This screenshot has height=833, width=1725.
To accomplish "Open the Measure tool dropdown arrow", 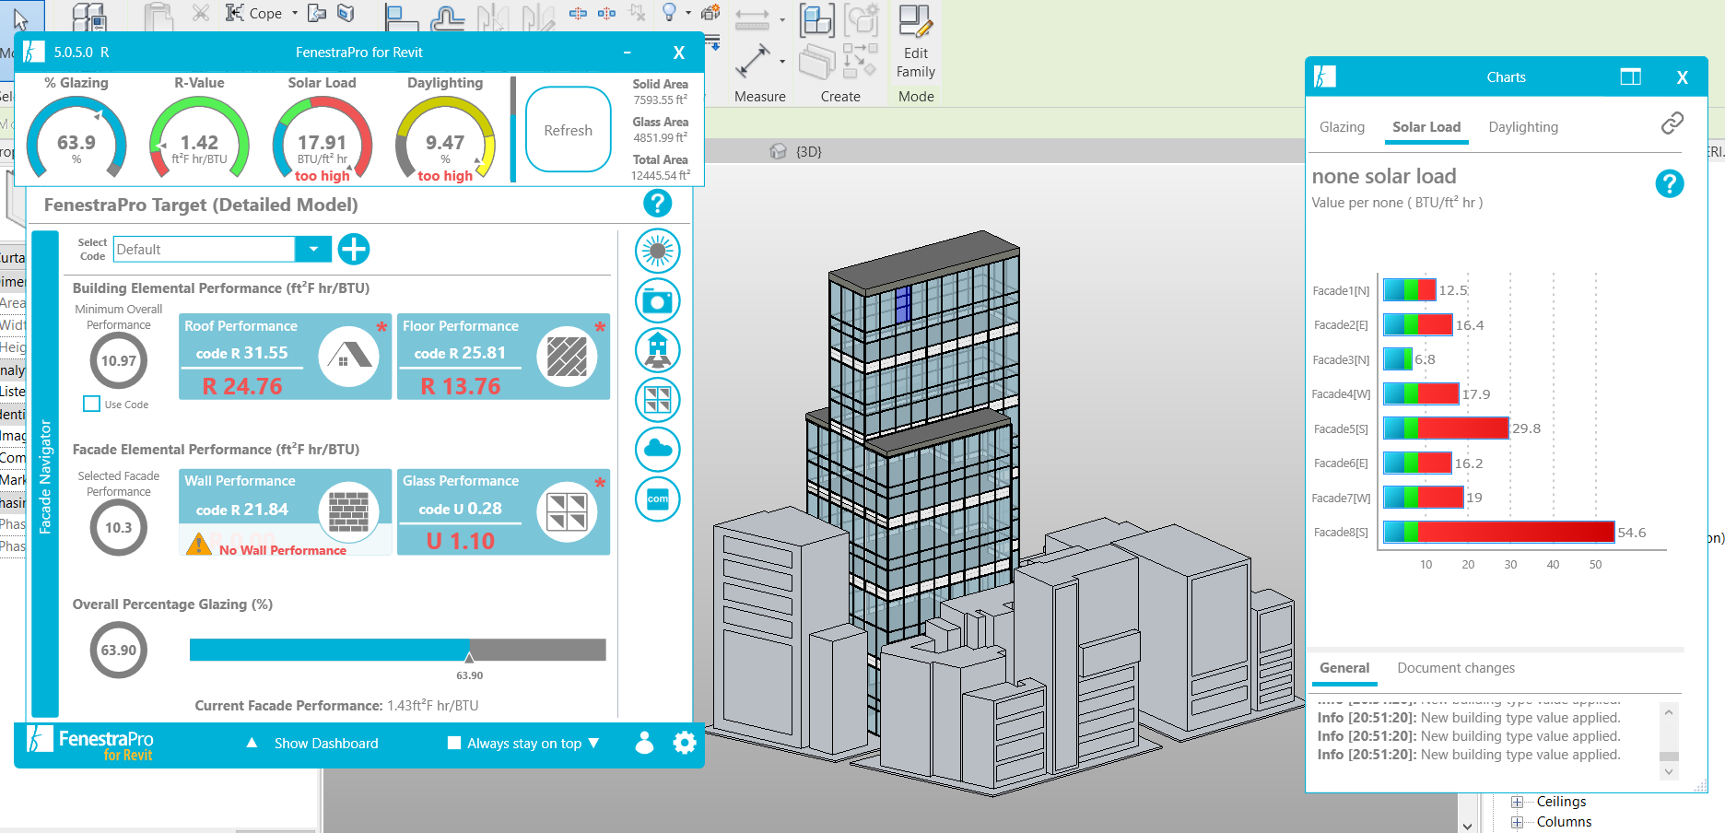I will tap(782, 62).
